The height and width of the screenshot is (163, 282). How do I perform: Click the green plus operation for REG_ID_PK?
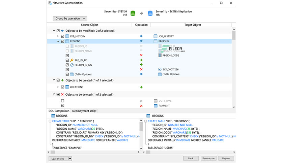(x=141, y=60)
